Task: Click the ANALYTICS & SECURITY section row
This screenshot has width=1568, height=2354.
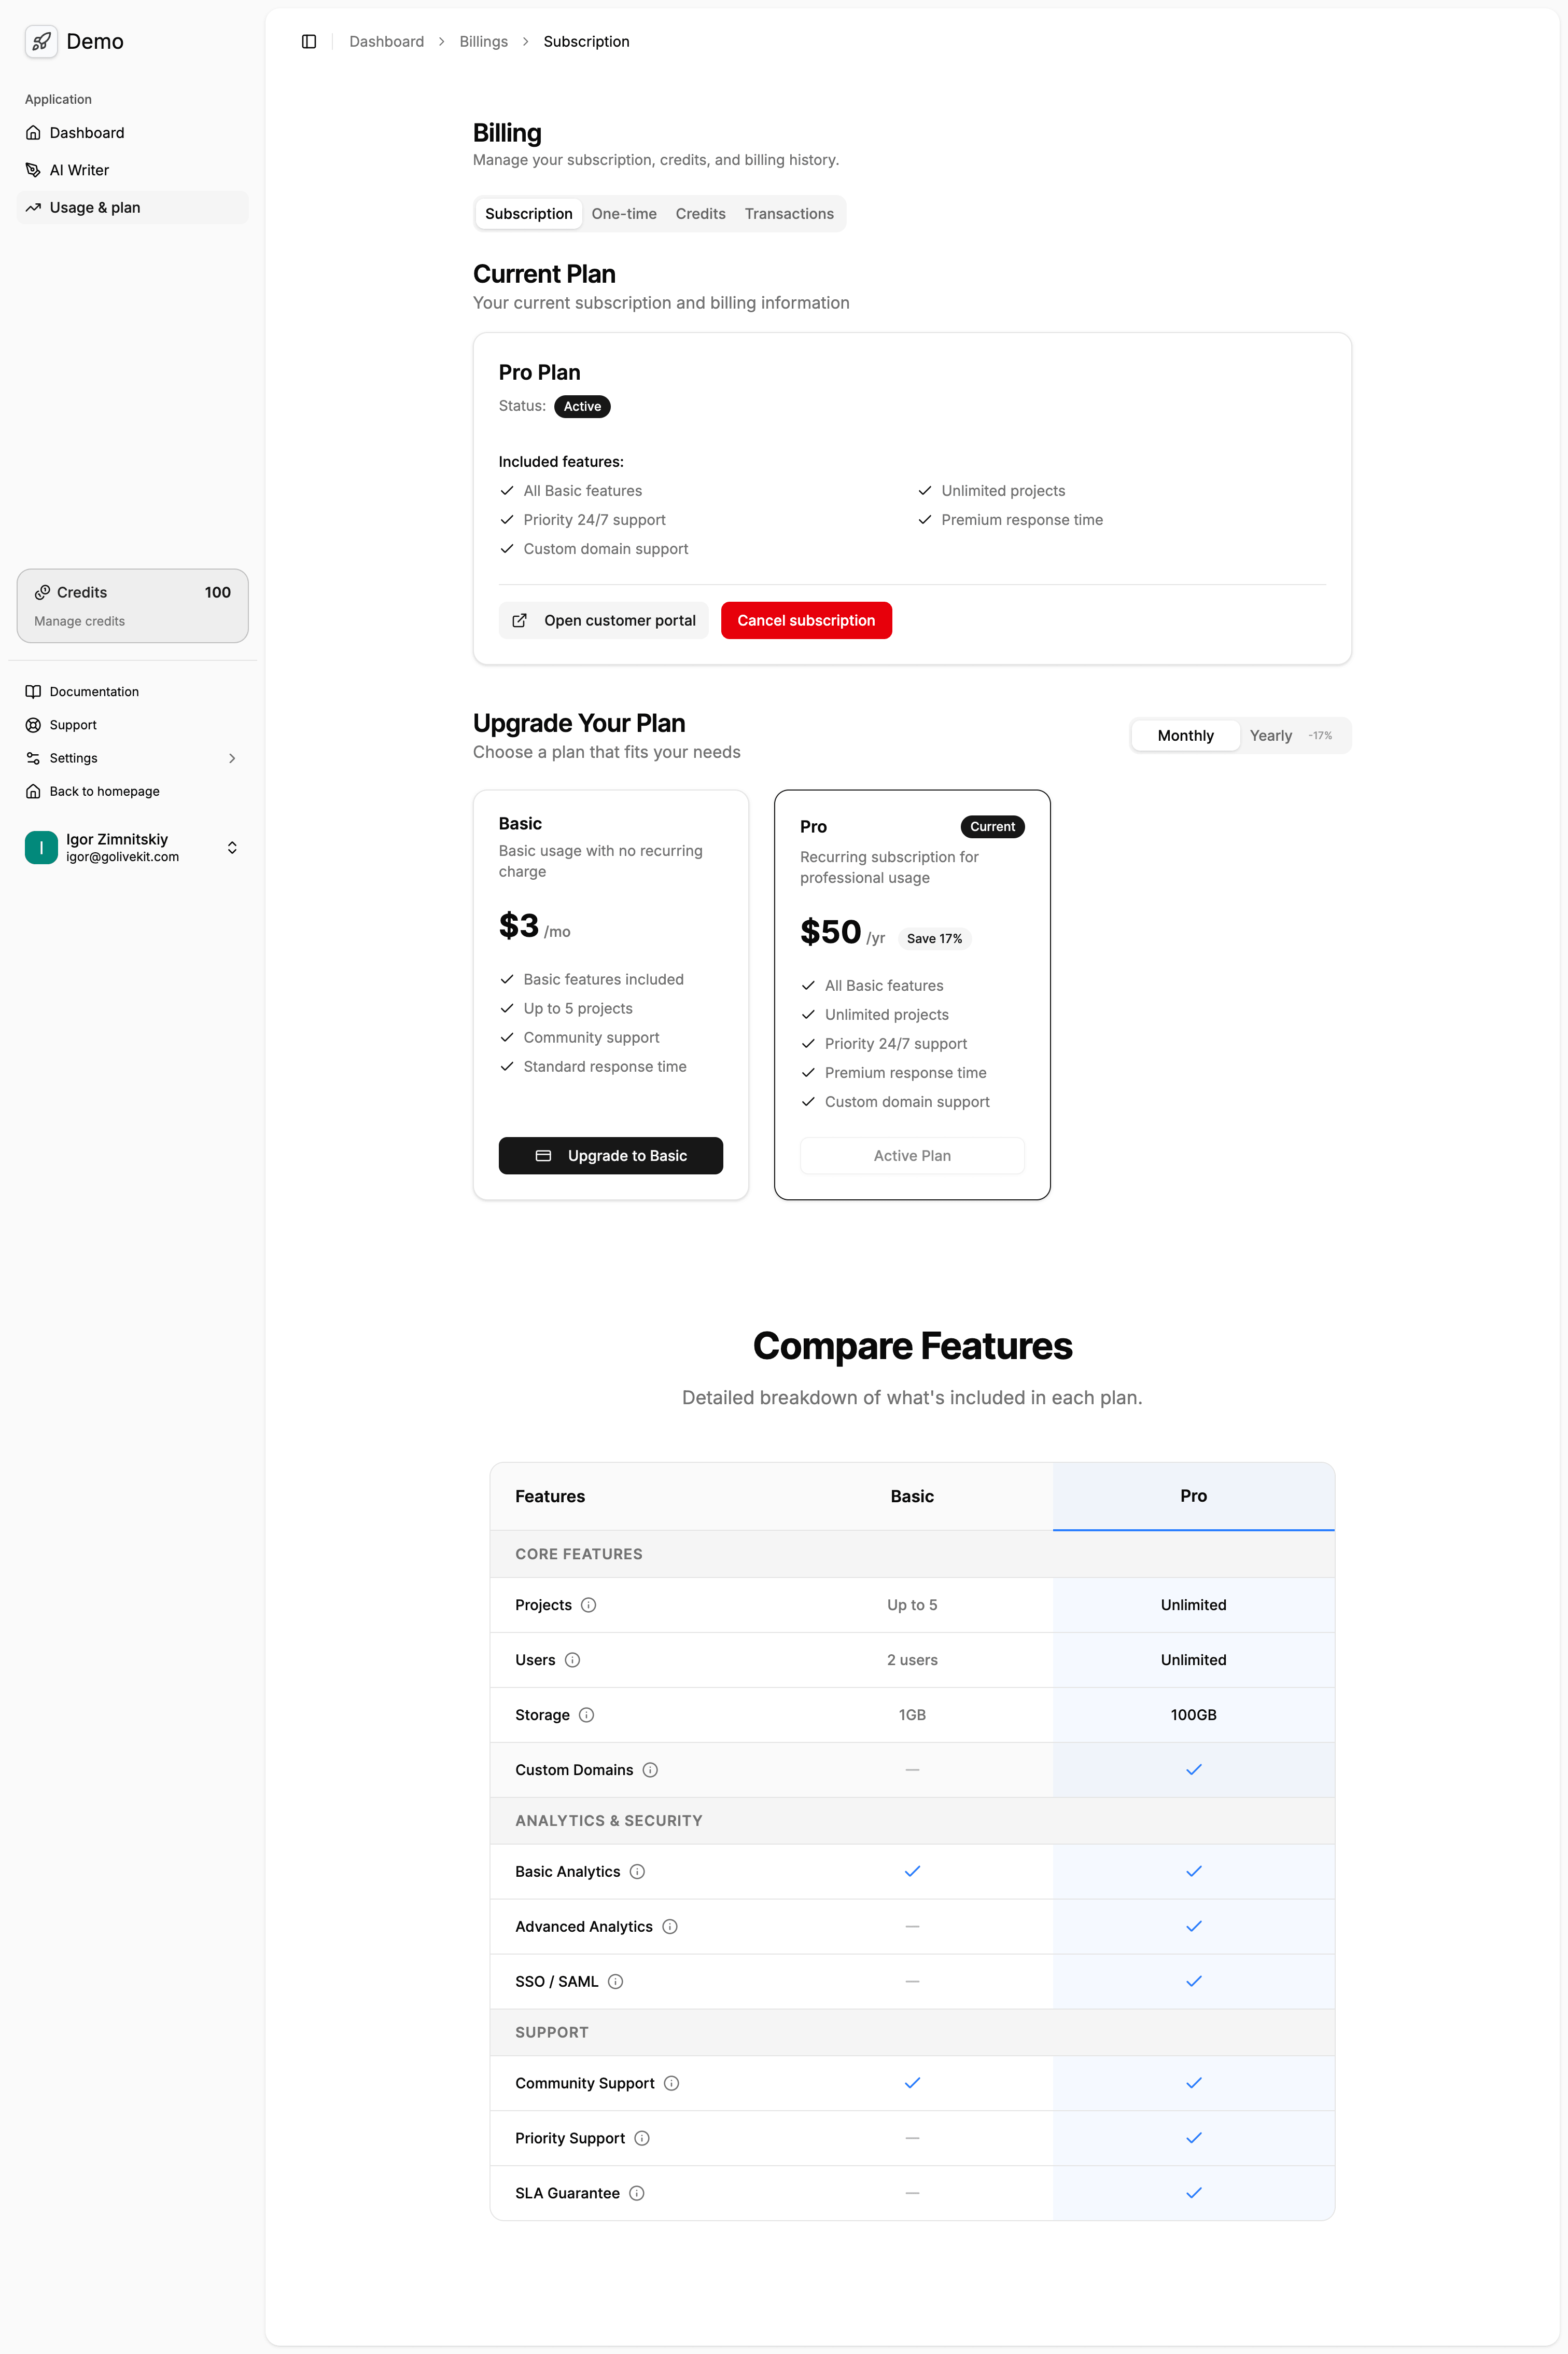Action: 912,1821
